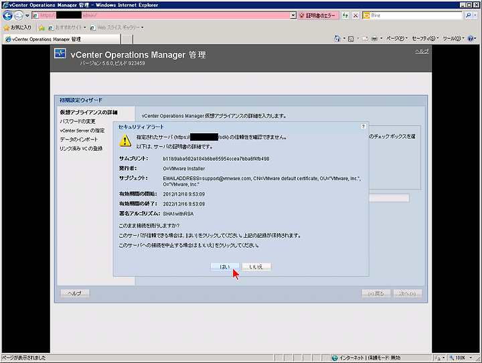
Task: Click the 100% zoom level control
Action: pos(460,358)
